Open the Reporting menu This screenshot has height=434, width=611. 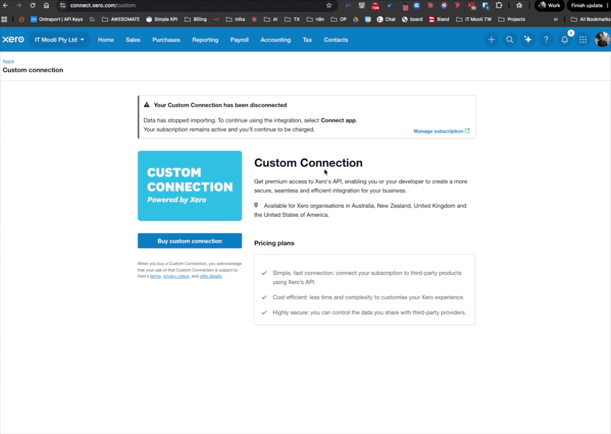205,40
